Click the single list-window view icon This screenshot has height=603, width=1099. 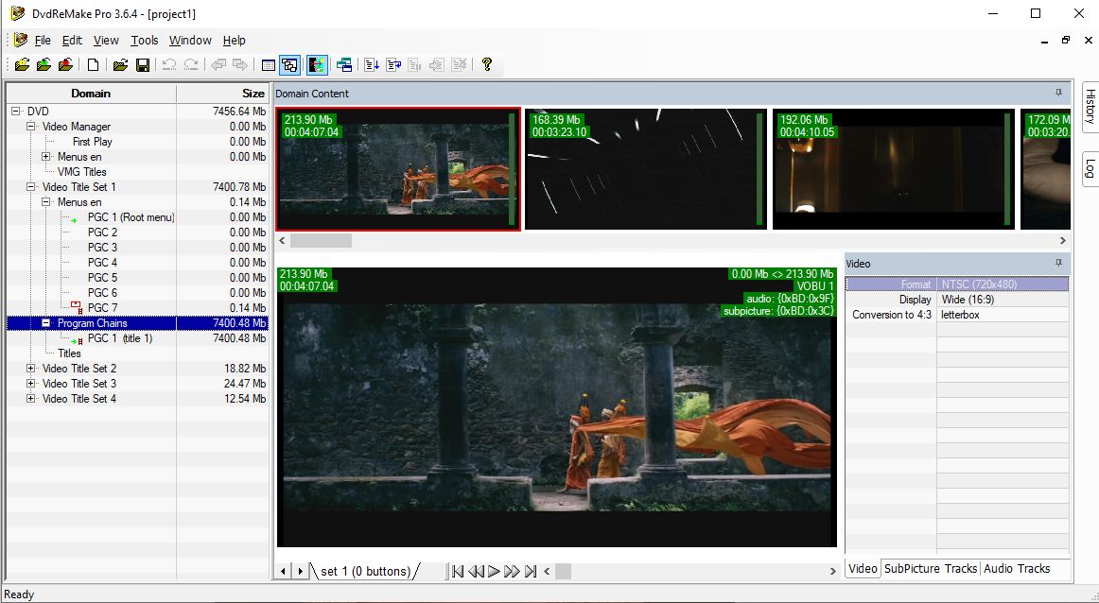click(269, 65)
